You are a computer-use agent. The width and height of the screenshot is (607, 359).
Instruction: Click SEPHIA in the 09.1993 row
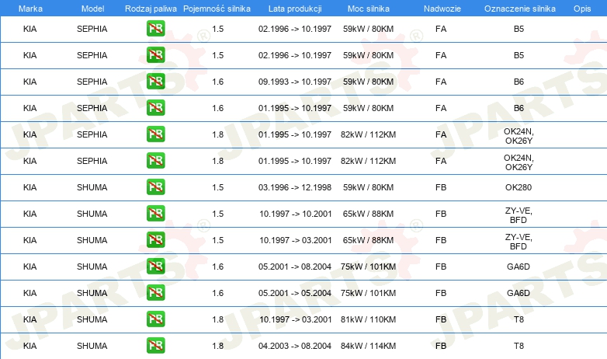(92, 82)
